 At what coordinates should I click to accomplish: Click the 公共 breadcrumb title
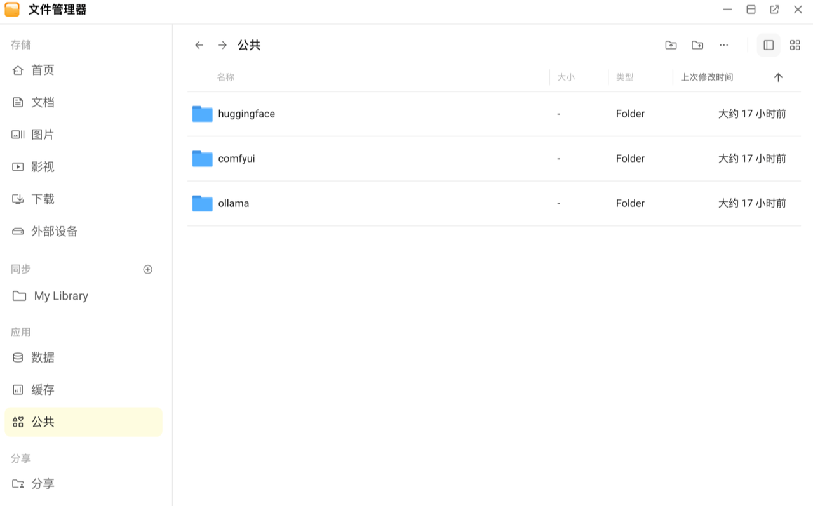(249, 45)
